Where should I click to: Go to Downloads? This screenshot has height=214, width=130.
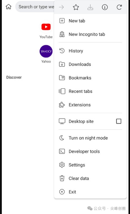(x=90, y=64)
